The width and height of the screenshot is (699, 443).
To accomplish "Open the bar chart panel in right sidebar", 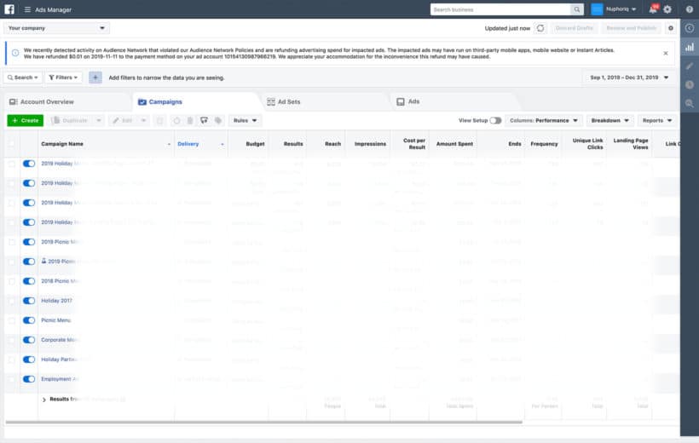I will point(690,47).
